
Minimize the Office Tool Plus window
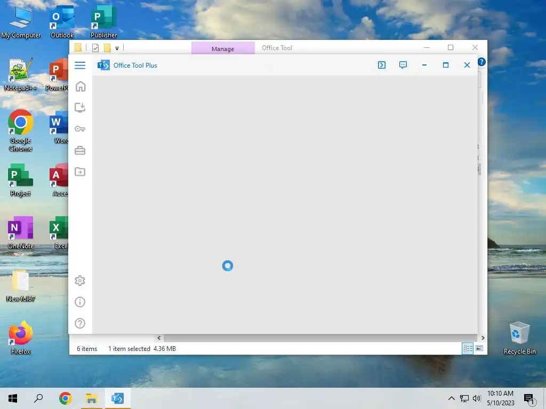pos(424,65)
